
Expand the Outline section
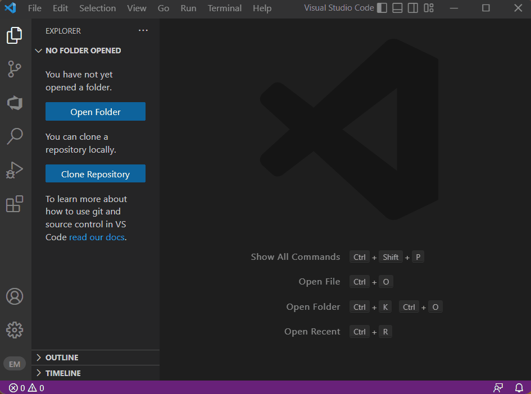pyautogui.click(x=62, y=357)
